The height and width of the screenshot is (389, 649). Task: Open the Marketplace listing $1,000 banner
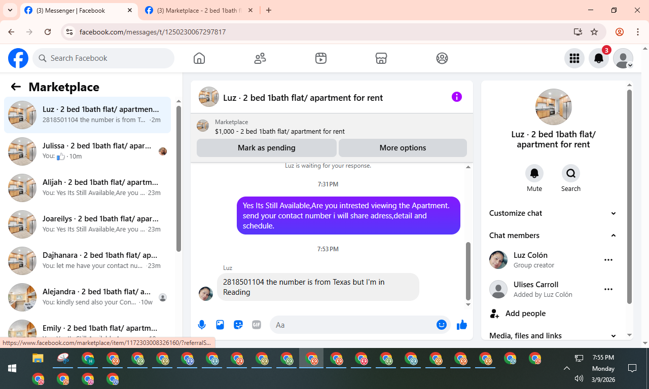(332, 126)
